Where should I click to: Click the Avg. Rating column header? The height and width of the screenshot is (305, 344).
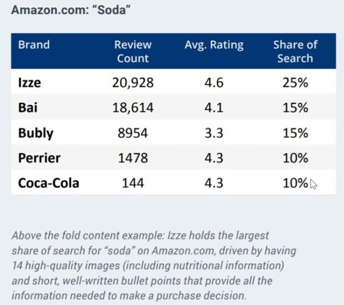tap(214, 45)
